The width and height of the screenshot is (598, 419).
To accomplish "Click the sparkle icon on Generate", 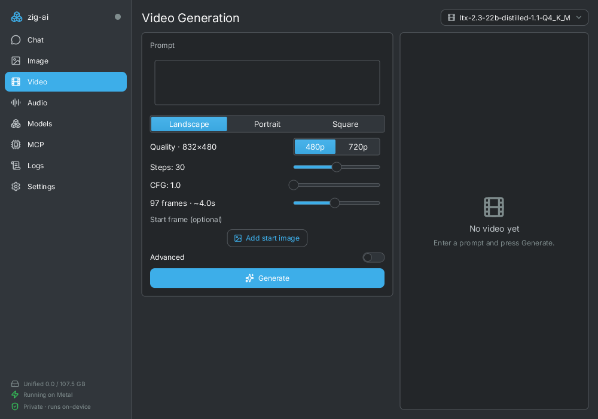I will click(x=249, y=278).
